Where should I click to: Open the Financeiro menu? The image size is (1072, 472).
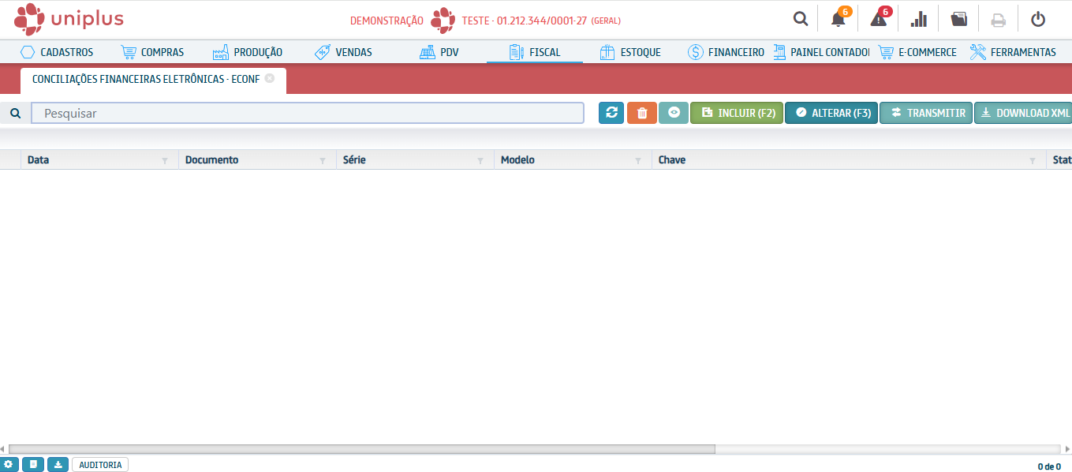[x=726, y=52]
